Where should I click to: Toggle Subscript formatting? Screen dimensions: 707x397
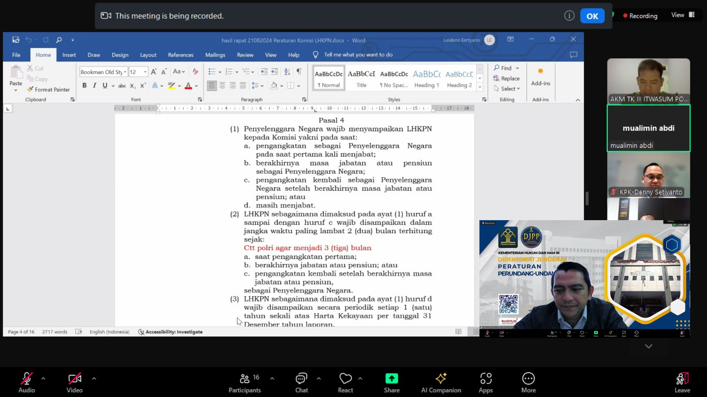(133, 85)
